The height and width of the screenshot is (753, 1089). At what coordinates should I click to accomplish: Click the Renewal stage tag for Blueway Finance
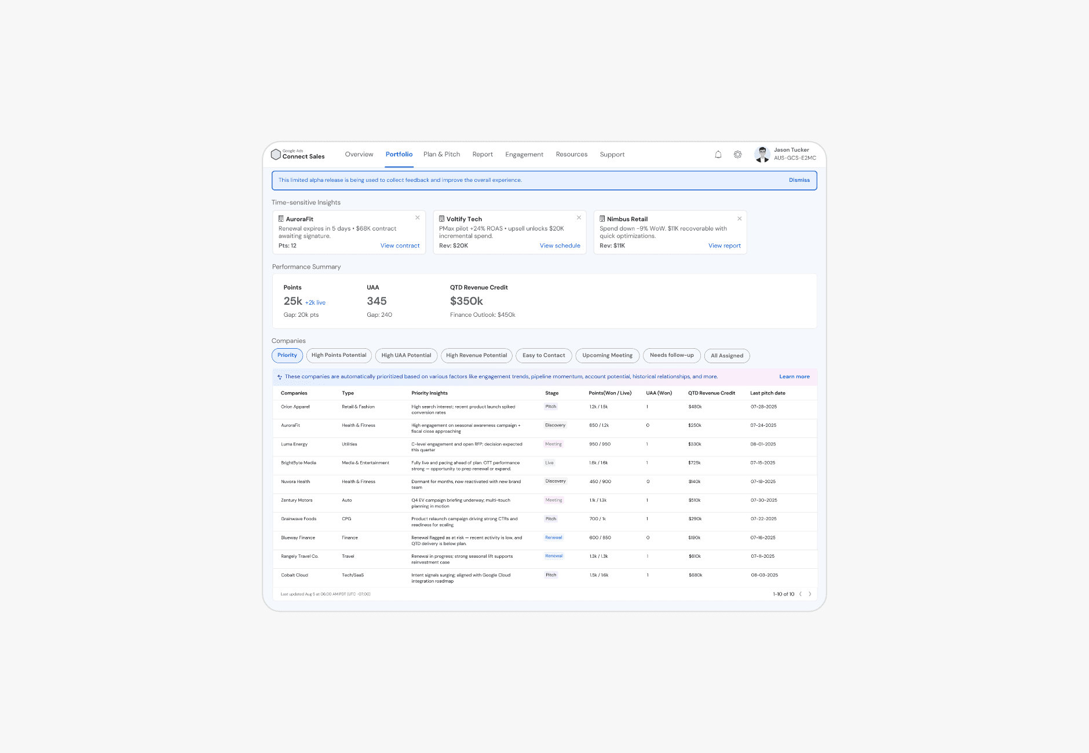pos(554,538)
